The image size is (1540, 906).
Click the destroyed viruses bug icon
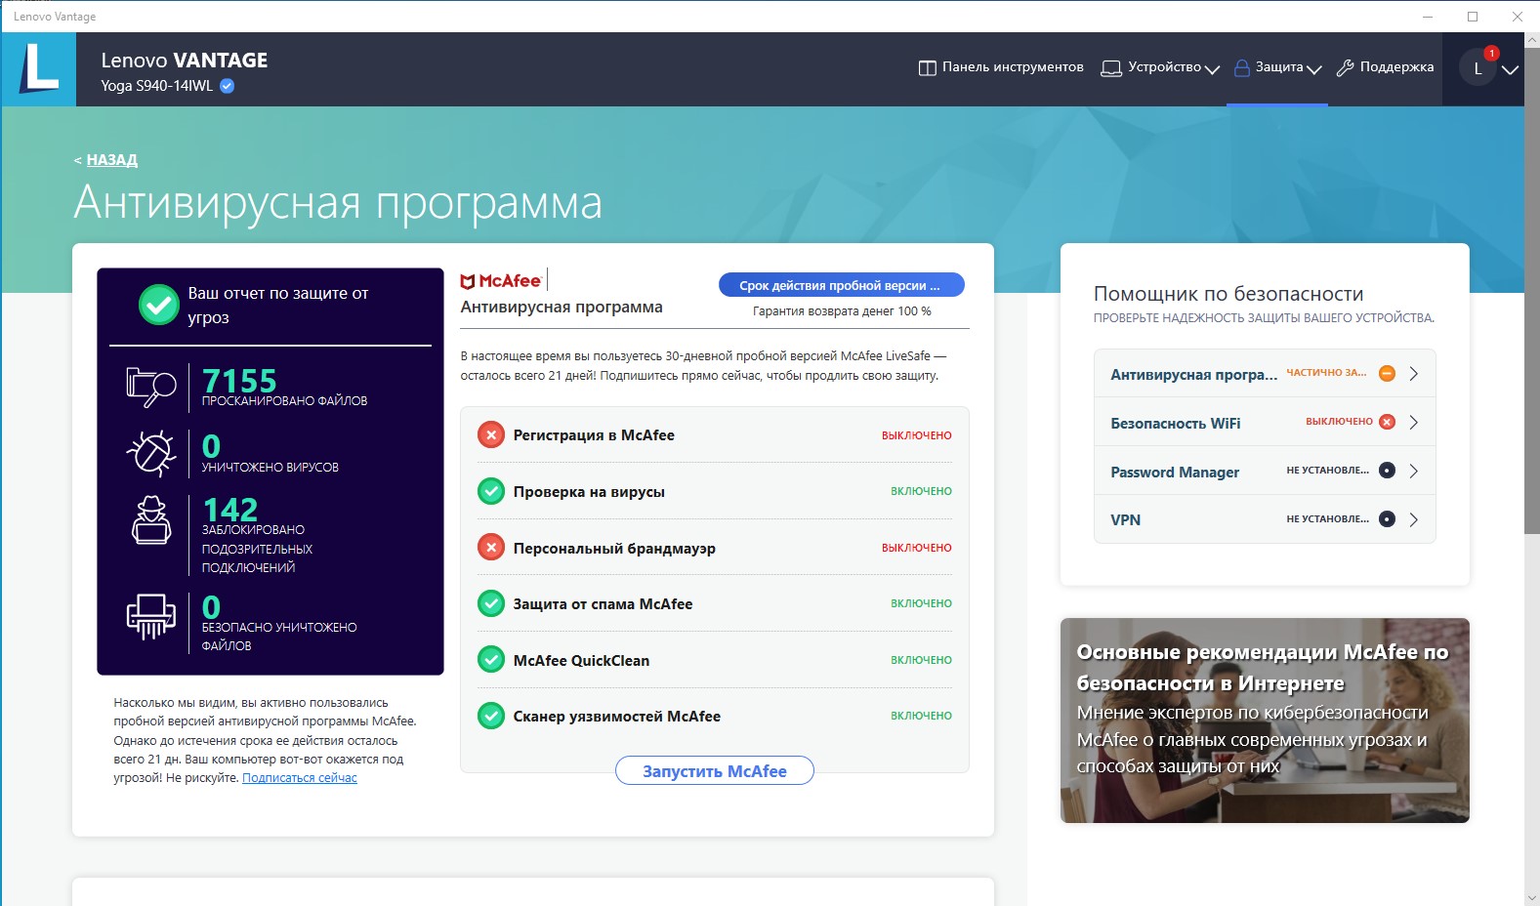150,453
